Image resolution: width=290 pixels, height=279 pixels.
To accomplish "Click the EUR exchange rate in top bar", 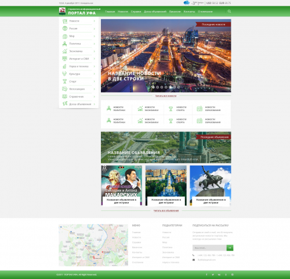I will (225, 3).
